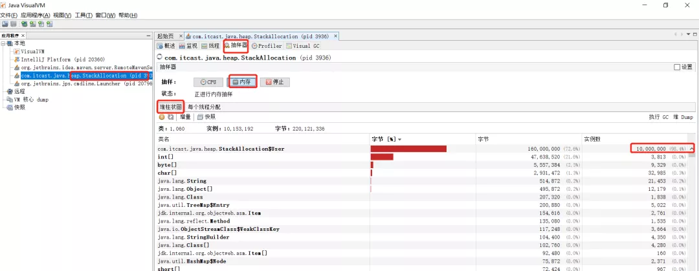
Task: Sort by the 类名 column header
Action: 263,140
